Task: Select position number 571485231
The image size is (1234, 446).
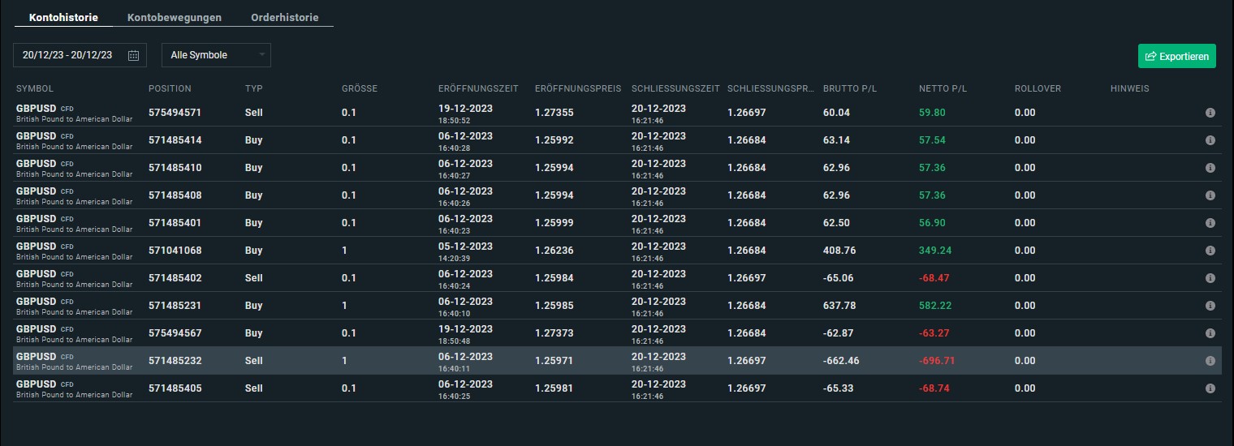Action: [x=175, y=306]
